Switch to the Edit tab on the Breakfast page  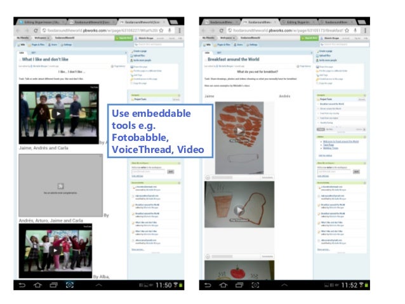[219, 53]
